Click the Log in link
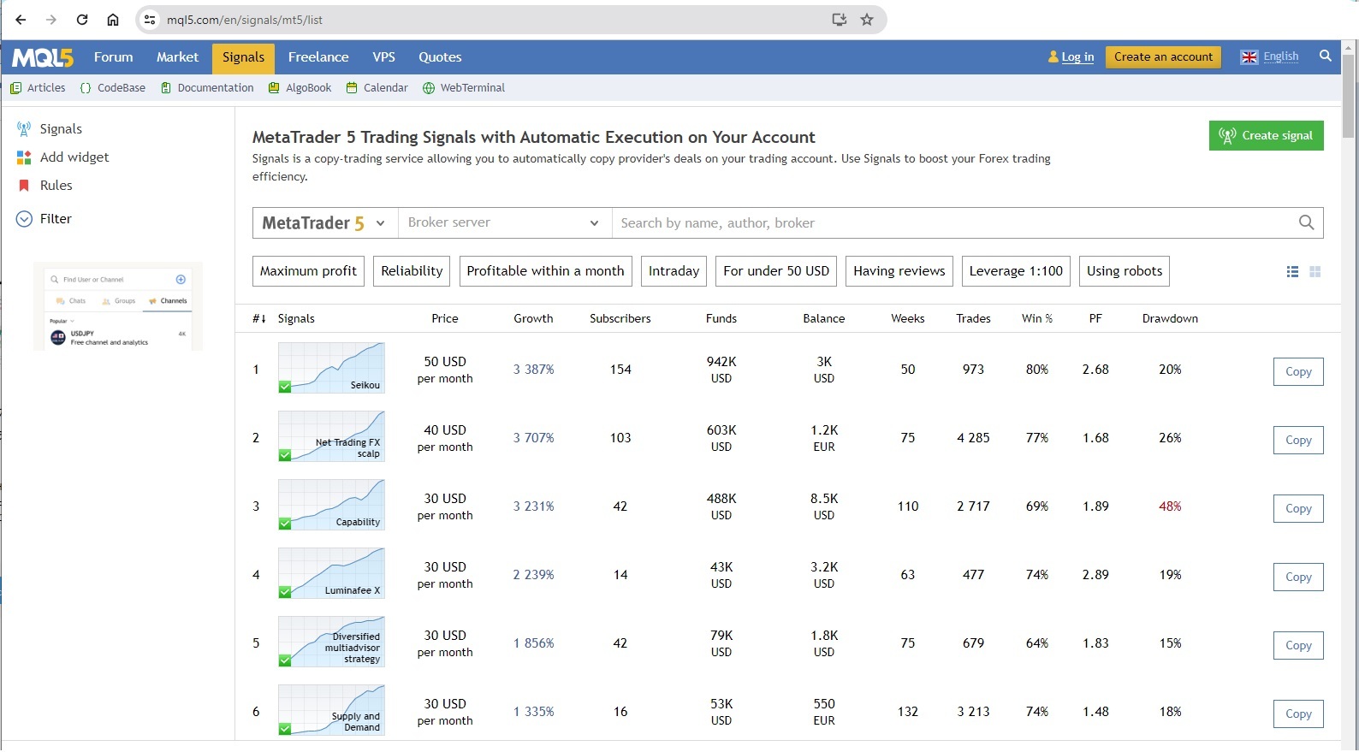Image resolution: width=1359 pixels, height=752 pixels. coord(1077,57)
